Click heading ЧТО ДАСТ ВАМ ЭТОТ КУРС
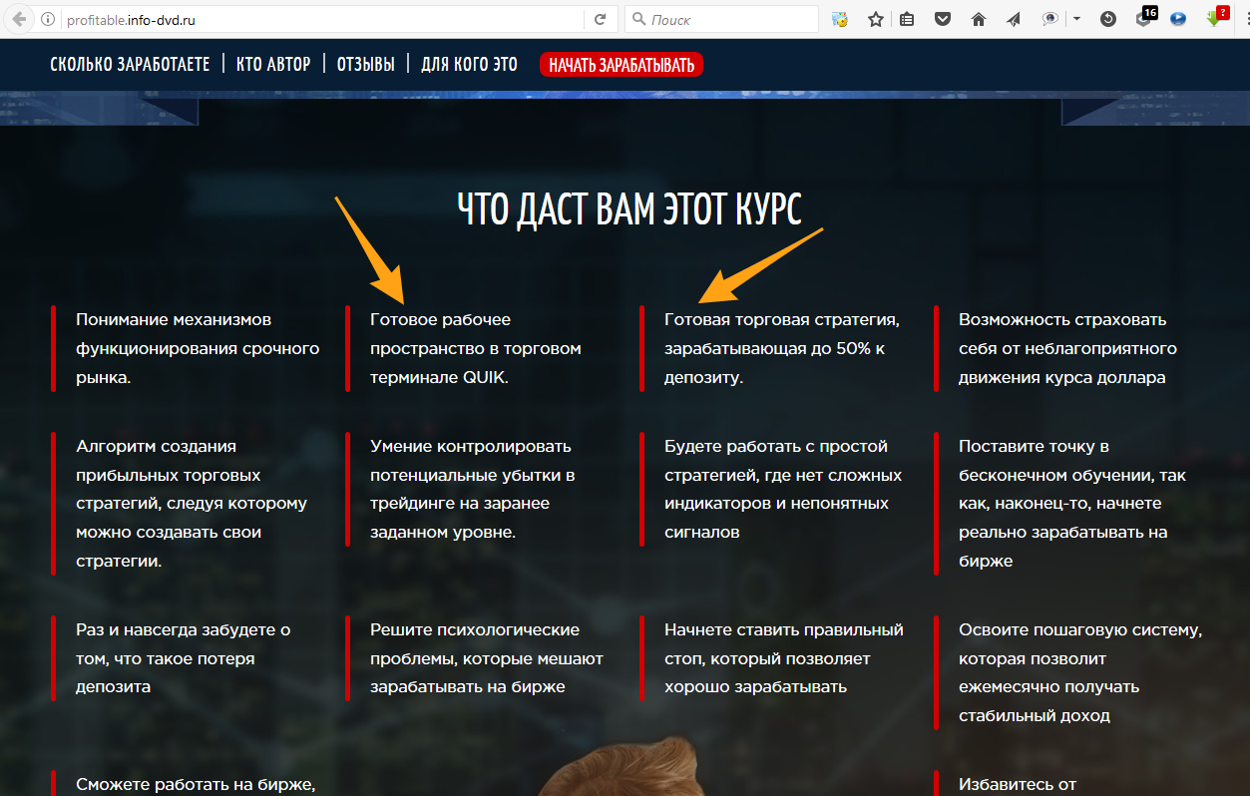 coord(628,209)
